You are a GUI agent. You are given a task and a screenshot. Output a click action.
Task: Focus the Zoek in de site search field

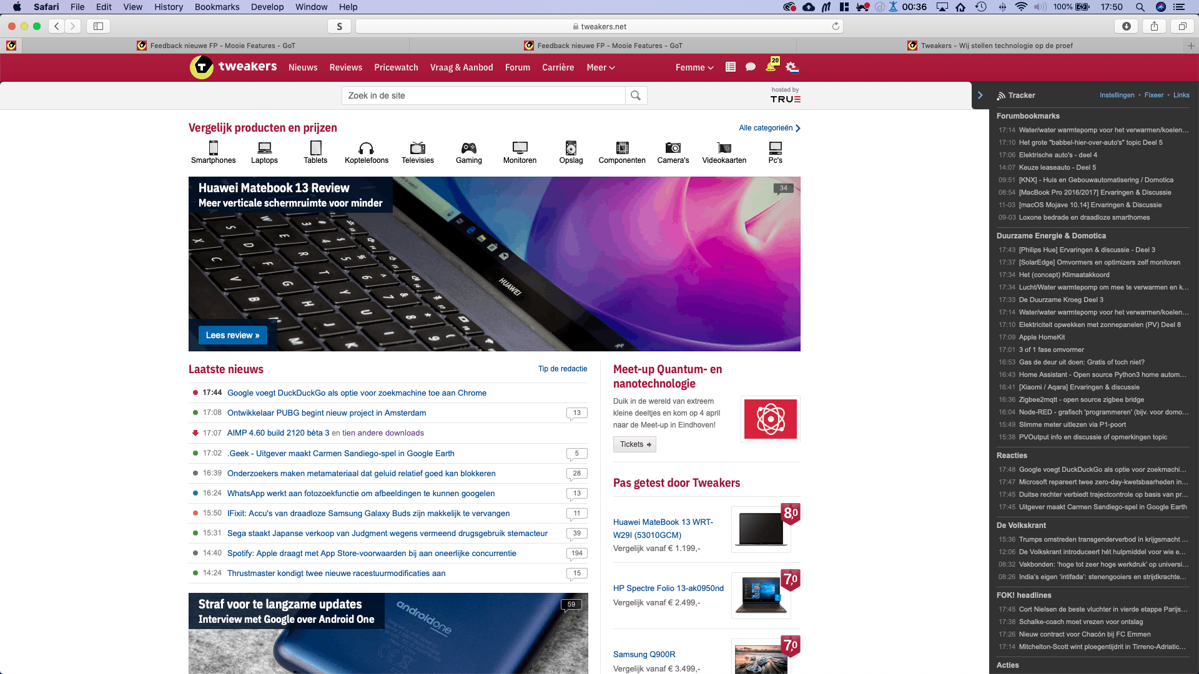(x=483, y=95)
